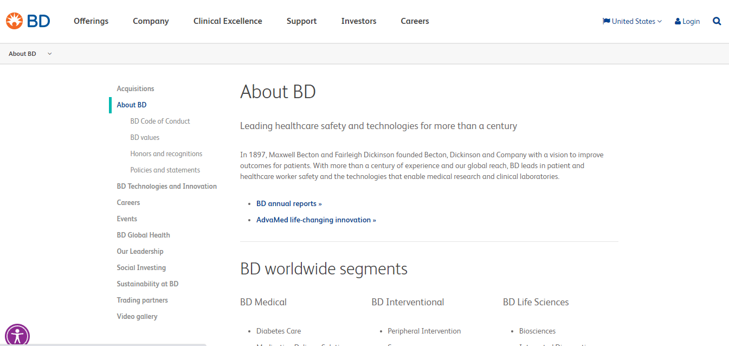Open Careers in the sidebar
Screen dimensions: 729x346
point(128,203)
